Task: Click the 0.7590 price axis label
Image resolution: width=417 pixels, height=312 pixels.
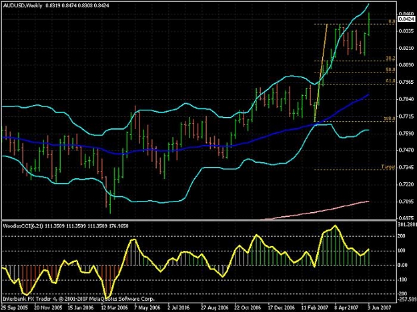Action: tap(406, 133)
